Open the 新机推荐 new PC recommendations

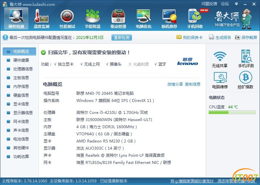pos(169,18)
